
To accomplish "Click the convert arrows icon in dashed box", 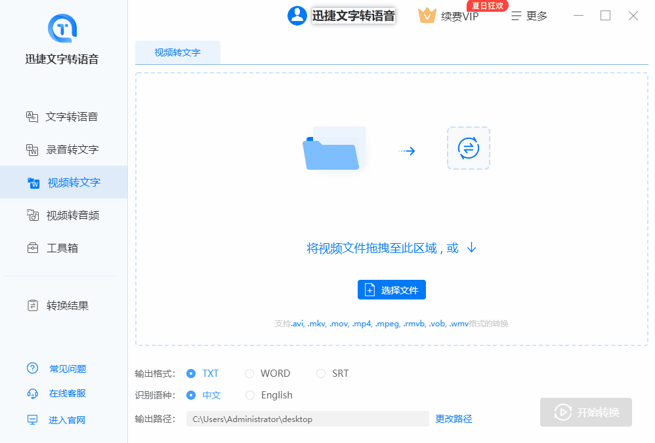I will click(468, 148).
